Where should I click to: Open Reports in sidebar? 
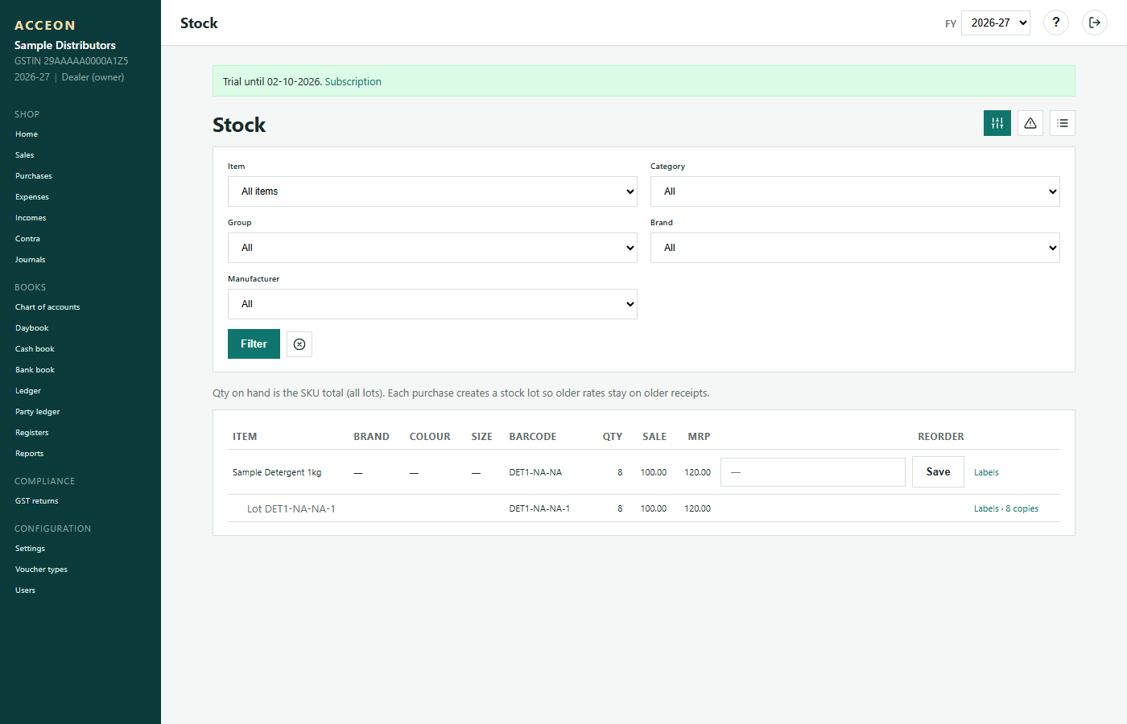[x=30, y=454]
